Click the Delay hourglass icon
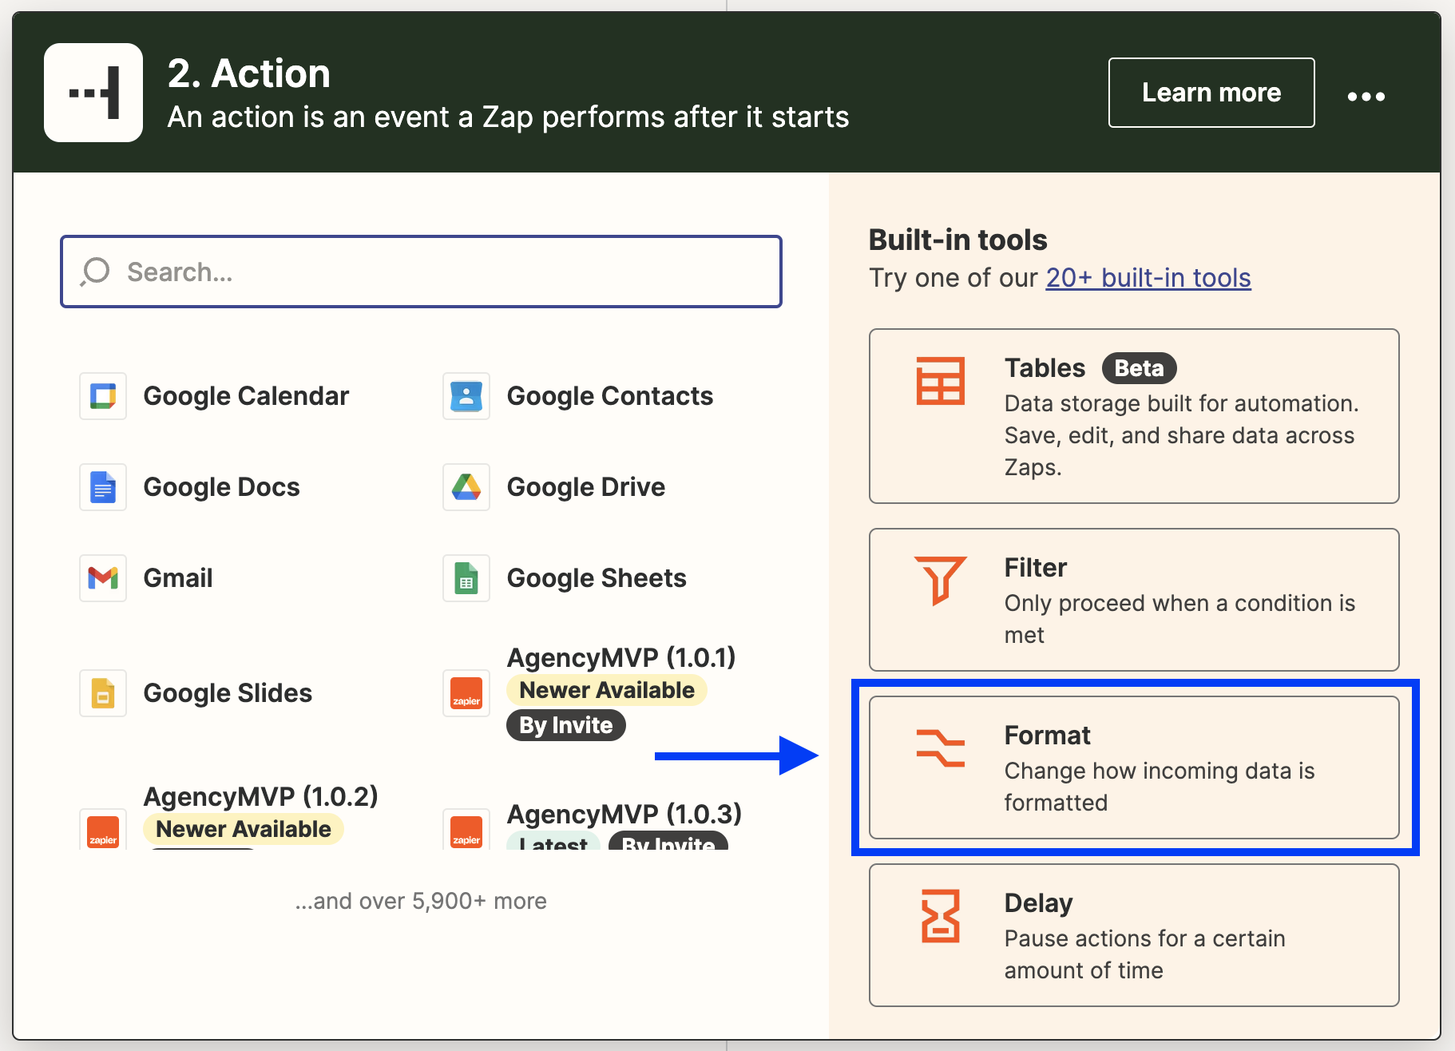 940,916
